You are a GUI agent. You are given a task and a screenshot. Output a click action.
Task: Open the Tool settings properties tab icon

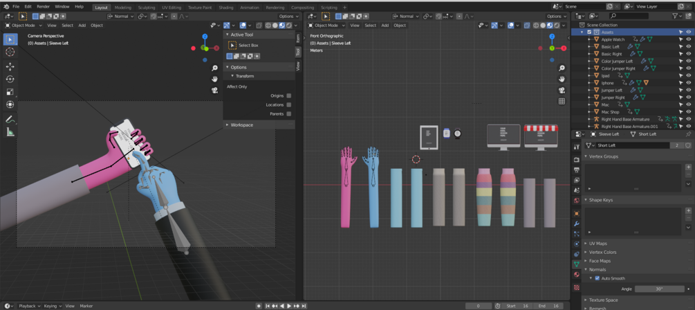click(577, 147)
